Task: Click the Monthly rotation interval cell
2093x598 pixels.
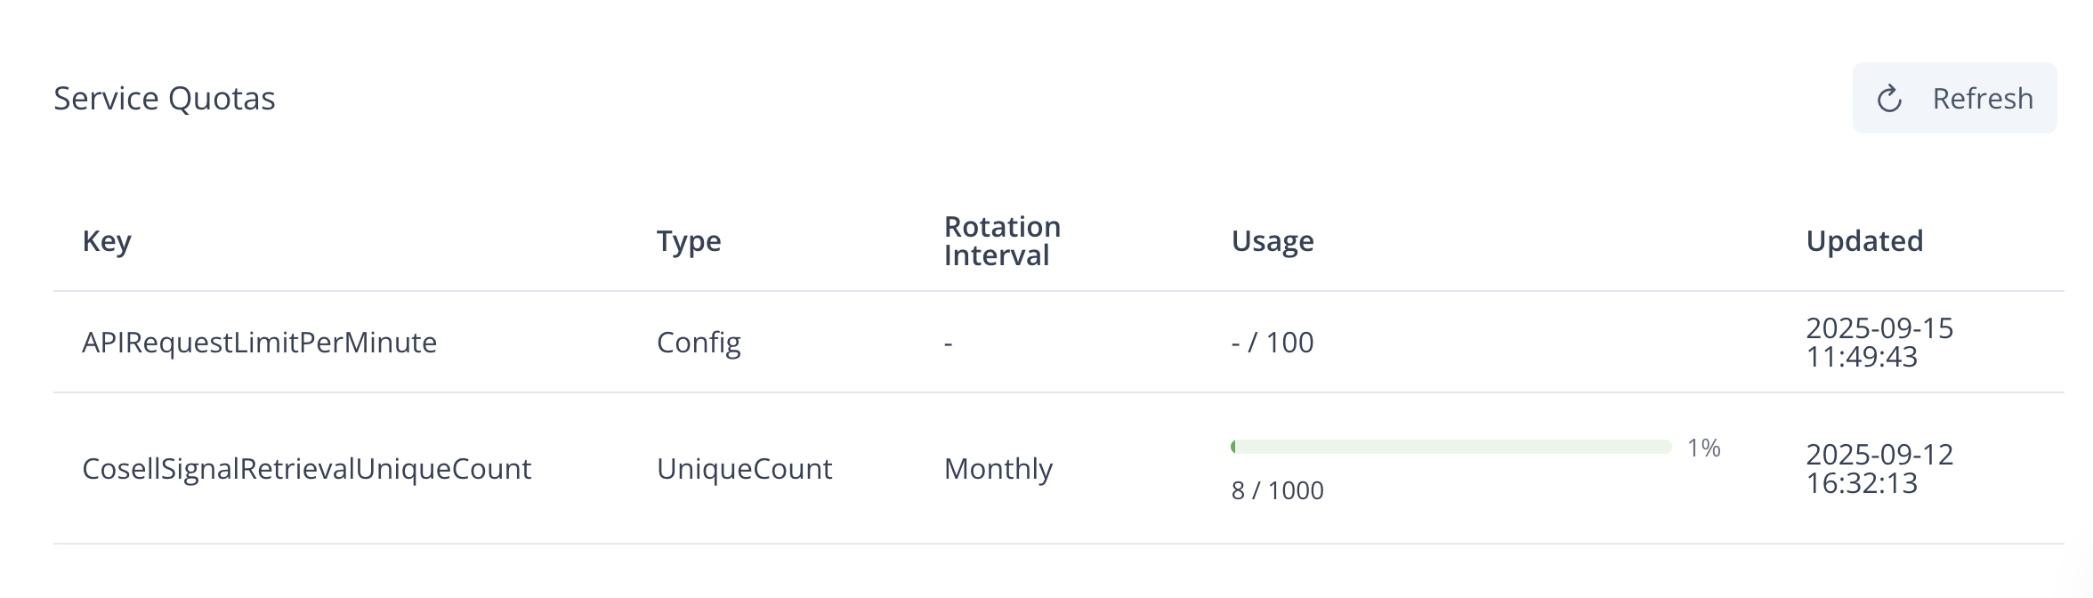Action: [x=998, y=469]
